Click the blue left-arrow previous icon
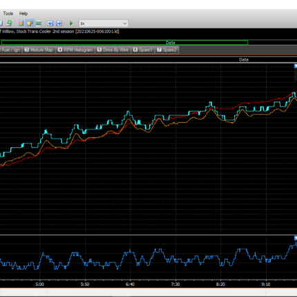The image size is (297, 297). click(50, 23)
